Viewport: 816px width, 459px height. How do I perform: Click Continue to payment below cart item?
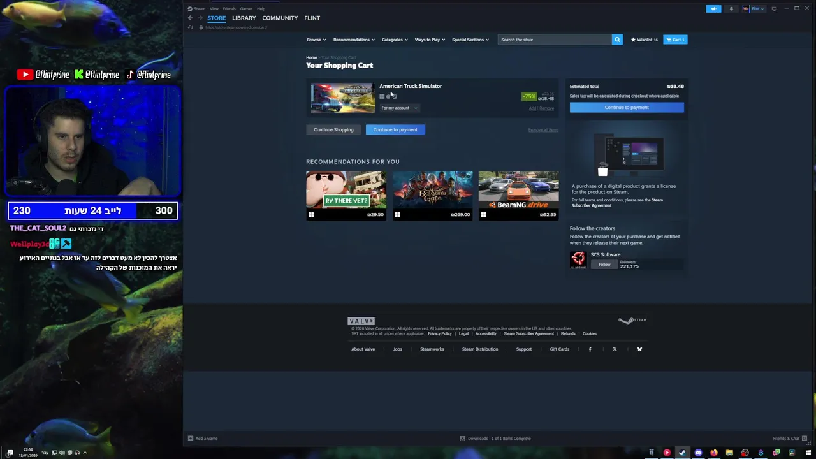pos(395,129)
